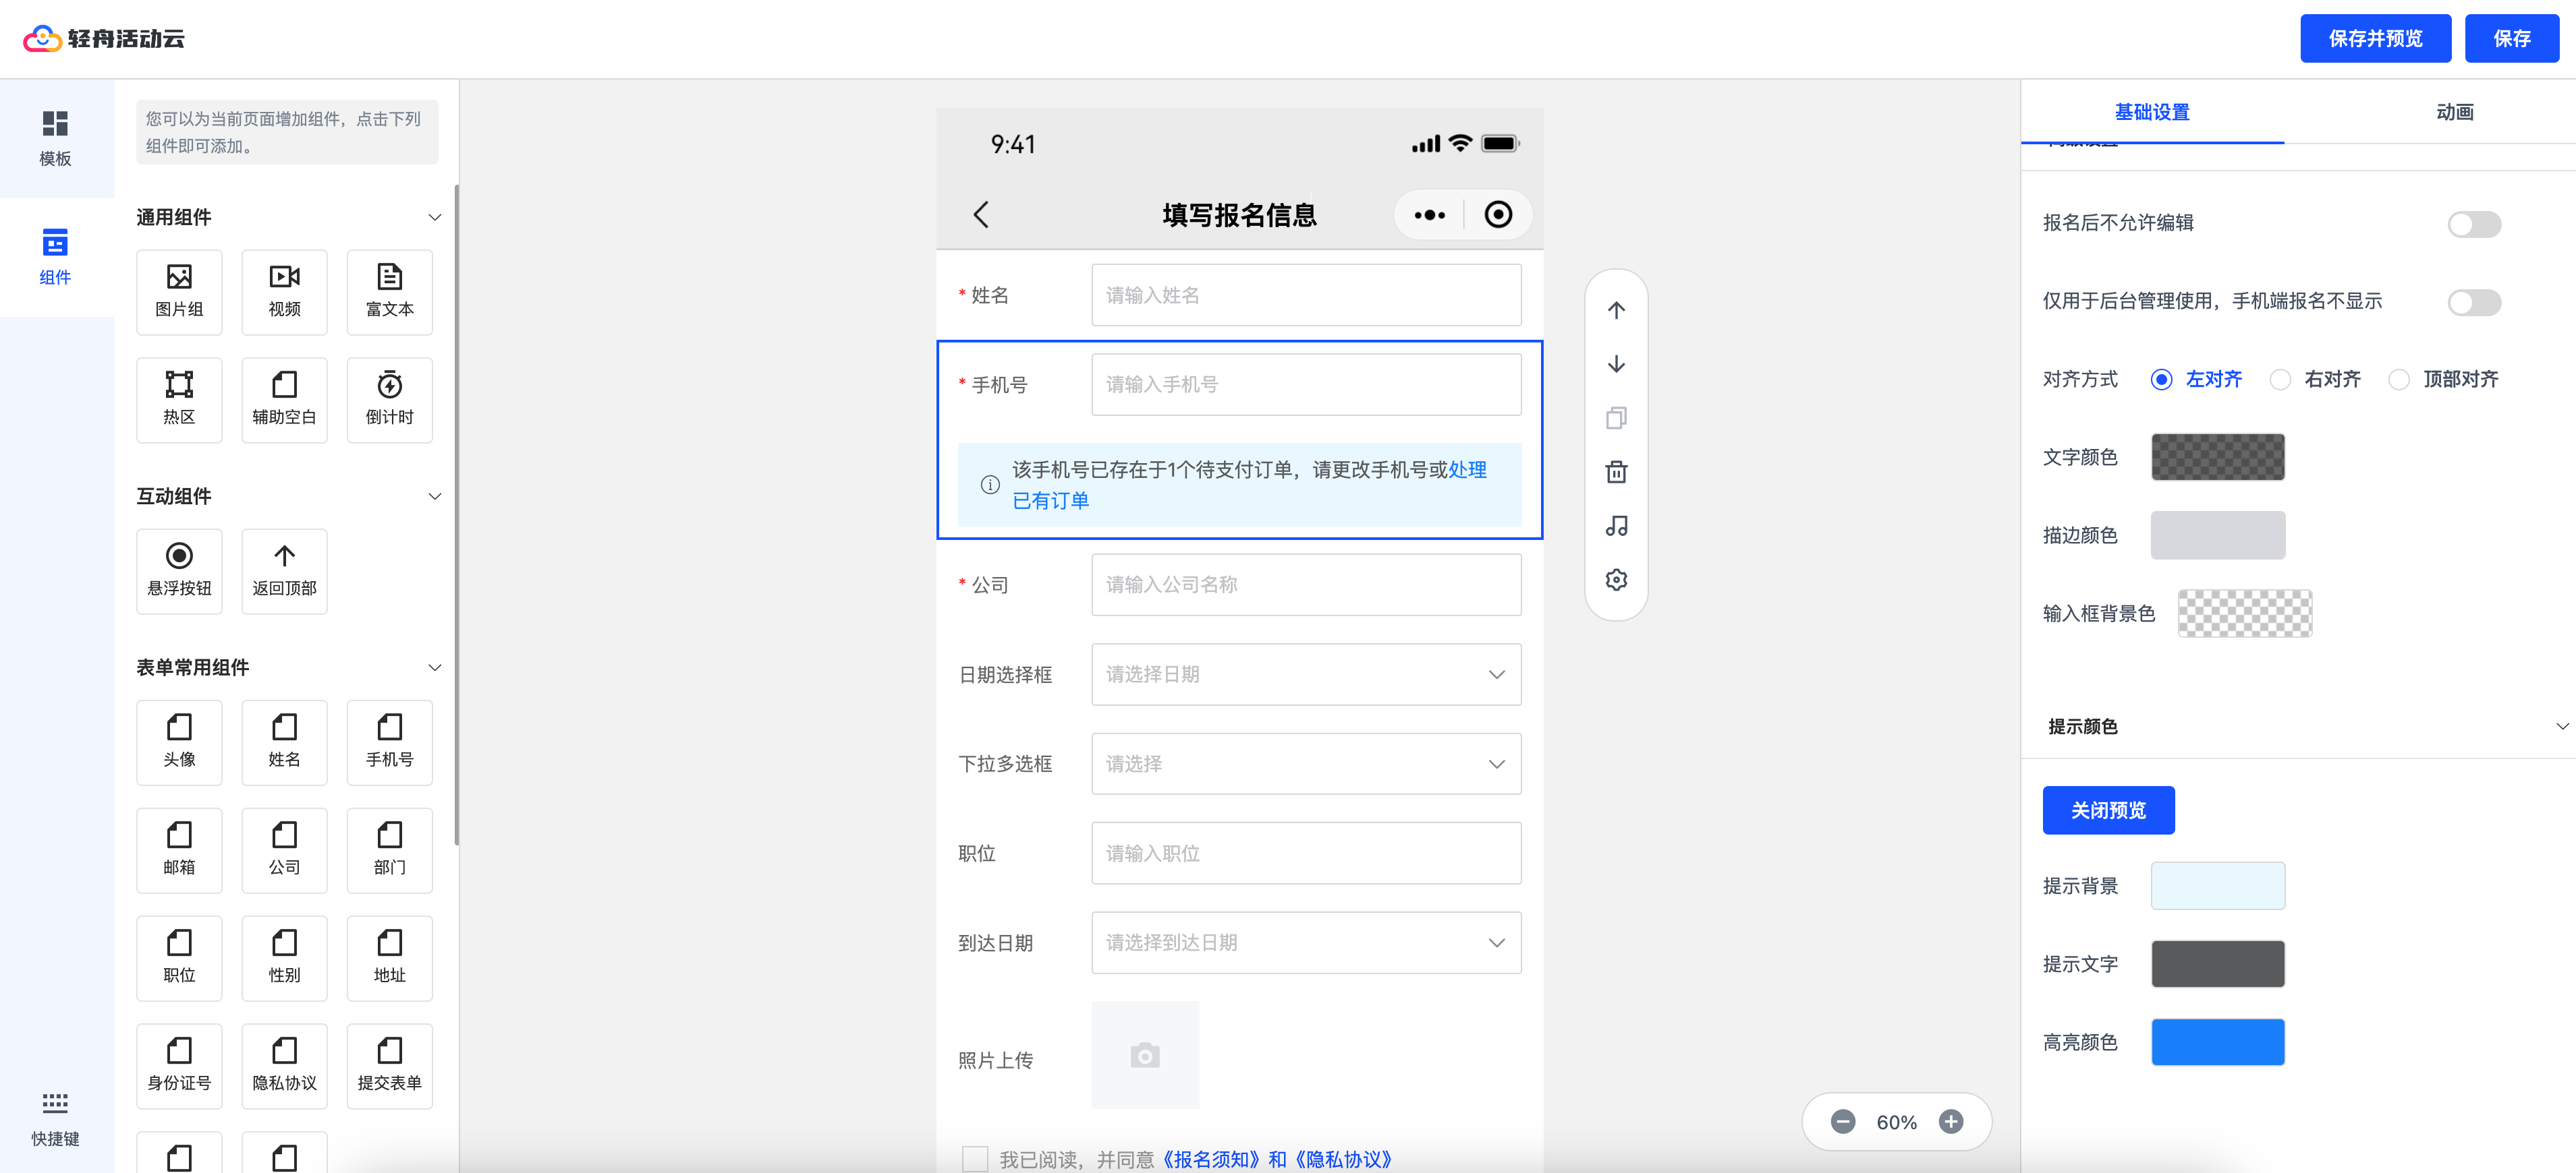
Task: Open the 组件 components sidebar section
Action: [x=55, y=257]
